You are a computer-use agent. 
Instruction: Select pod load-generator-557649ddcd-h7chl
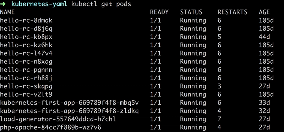(x=58, y=119)
